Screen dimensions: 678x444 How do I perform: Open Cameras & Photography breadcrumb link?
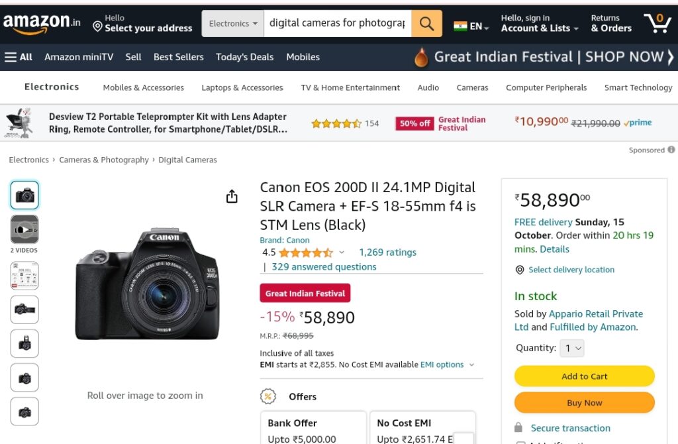coord(104,160)
